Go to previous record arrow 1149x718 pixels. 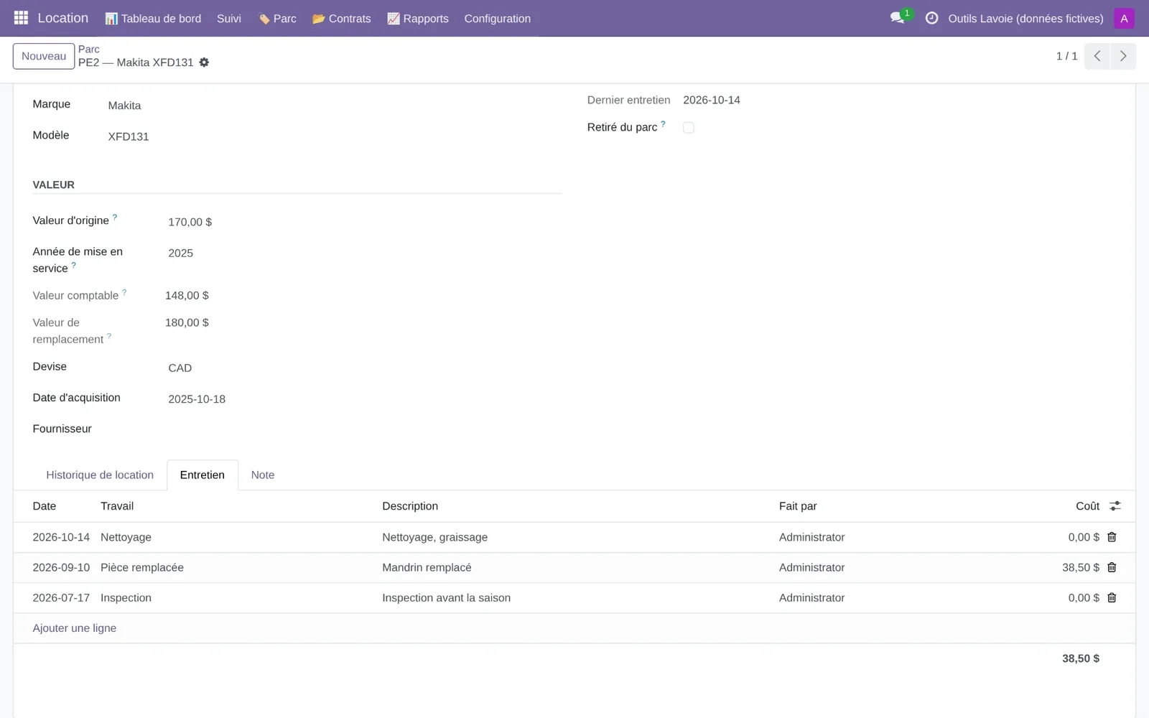pos(1097,56)
